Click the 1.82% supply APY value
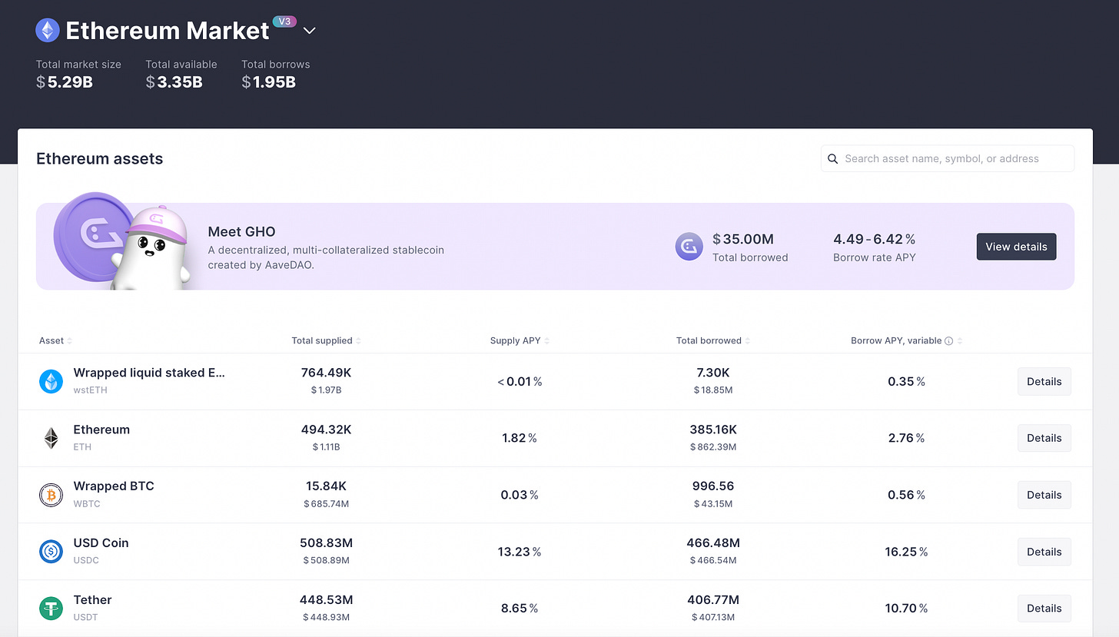Image resolution: width=1119 pixels, height=637 pixels. (x=520, y=438)
